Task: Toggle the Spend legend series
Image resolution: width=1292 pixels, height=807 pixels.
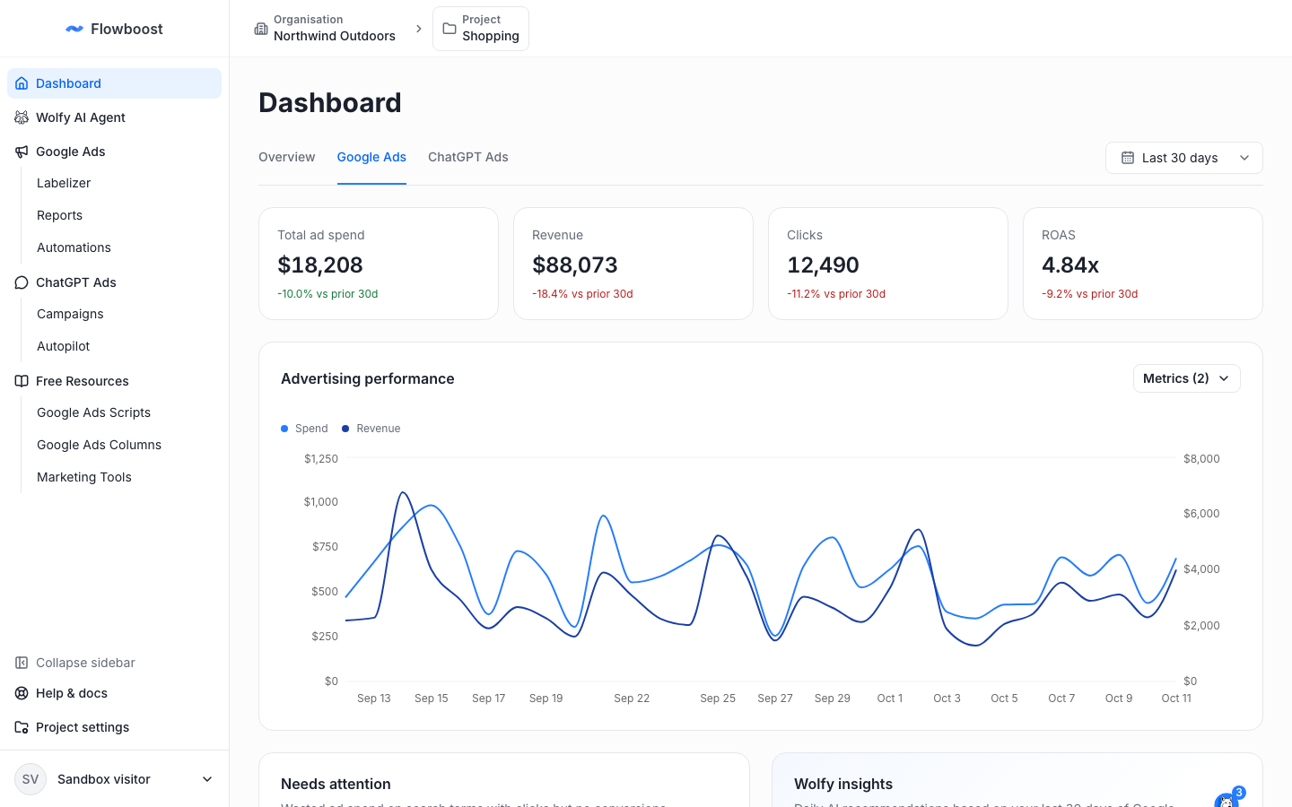Action: coord(304,429)
